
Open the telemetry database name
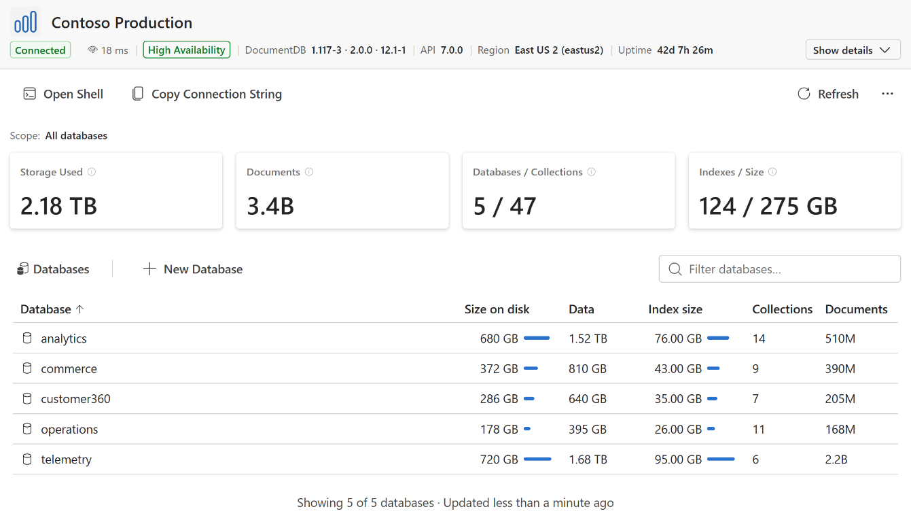(x=66, y=459)
